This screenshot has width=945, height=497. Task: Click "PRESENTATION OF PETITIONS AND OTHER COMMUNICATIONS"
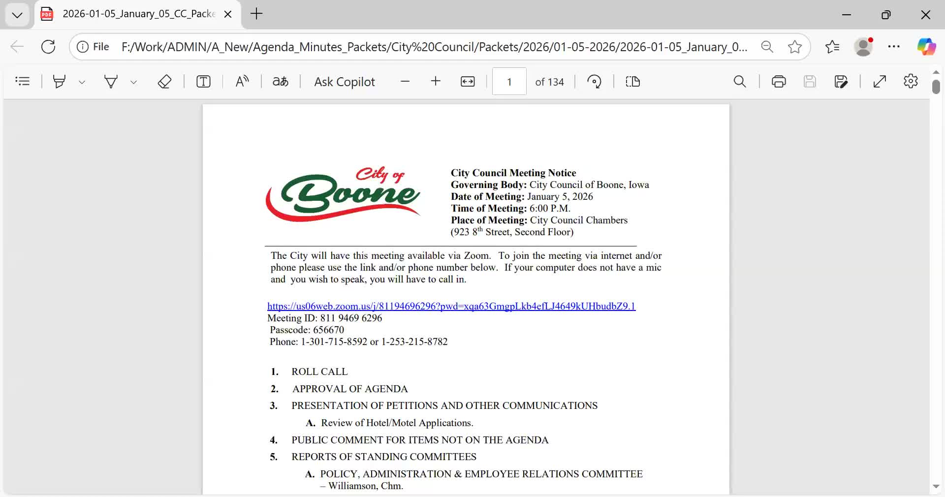pos(444,405)
